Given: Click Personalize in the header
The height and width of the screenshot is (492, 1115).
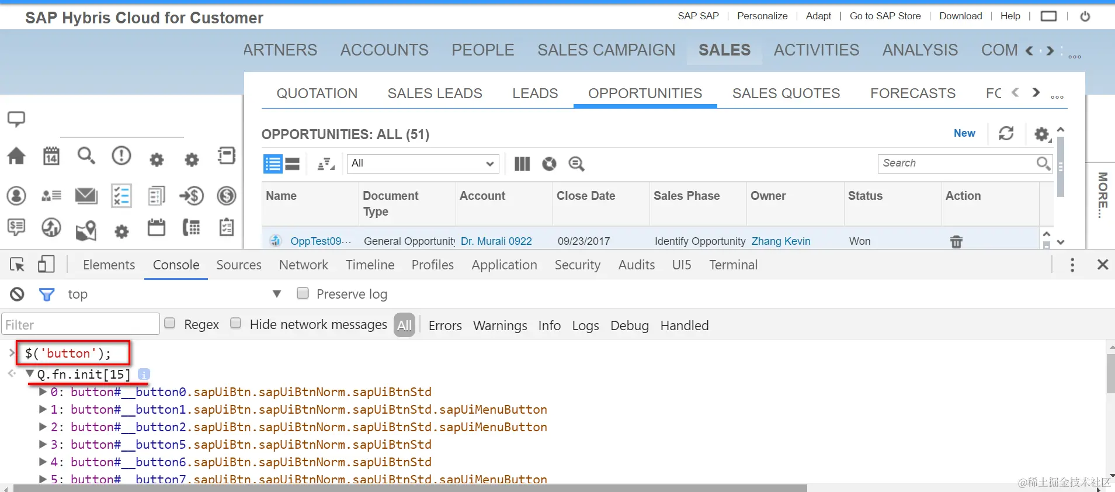Looking at the screenshot, I should coord(762,16).
